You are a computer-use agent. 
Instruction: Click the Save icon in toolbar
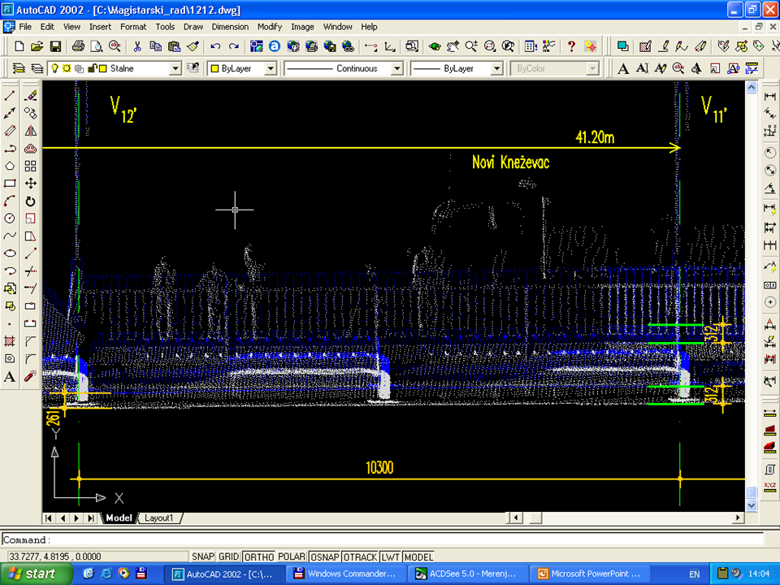[55, 46]
